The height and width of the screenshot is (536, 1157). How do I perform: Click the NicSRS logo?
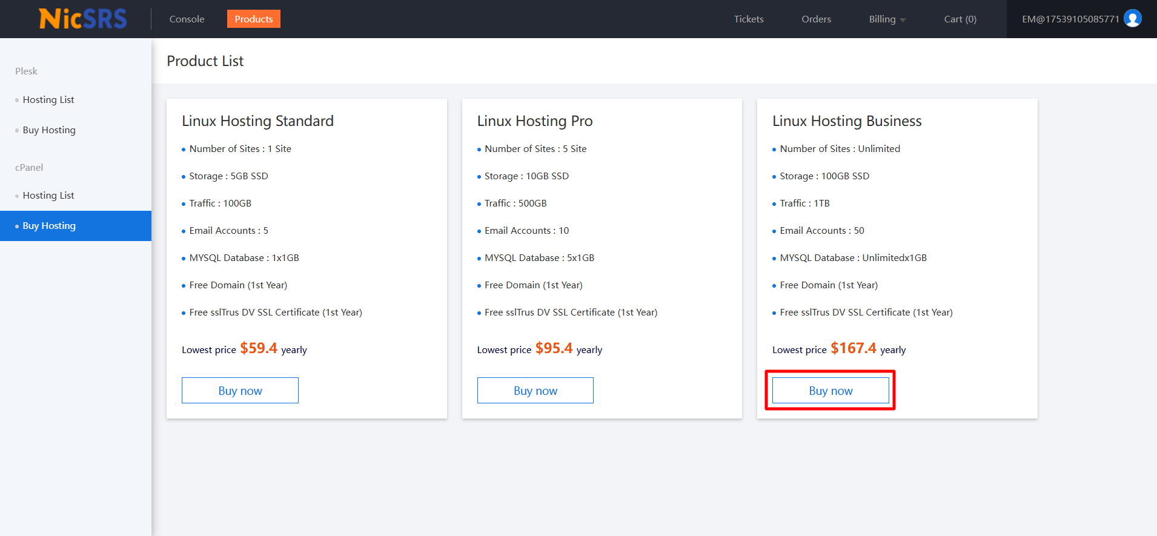(83, 19)
